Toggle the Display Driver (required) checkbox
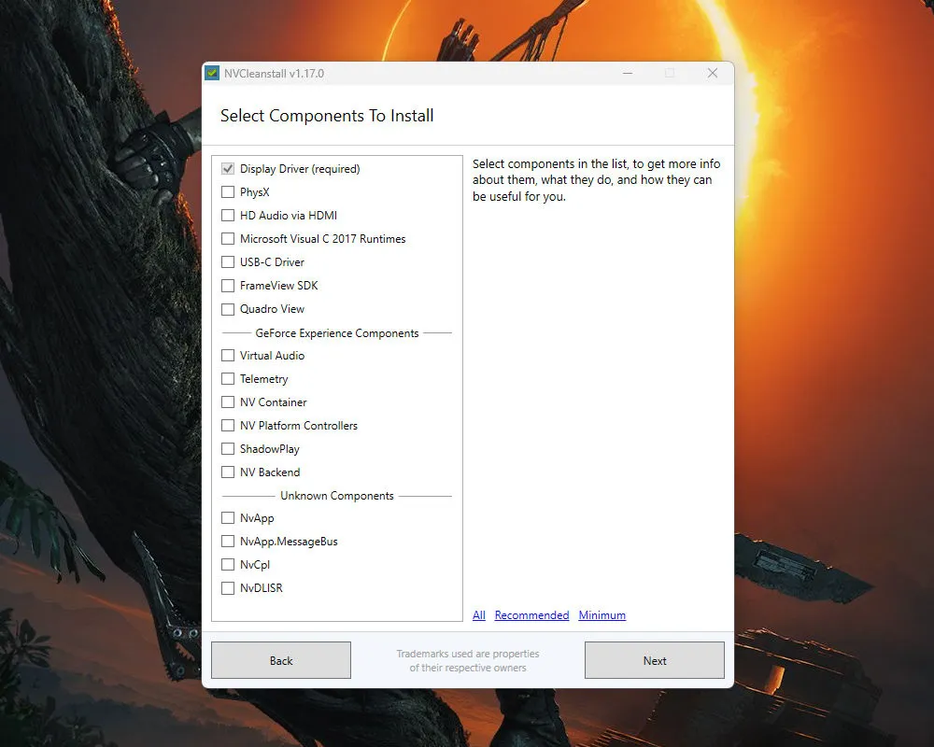934x747 pixels. click(x=228, y=169)
